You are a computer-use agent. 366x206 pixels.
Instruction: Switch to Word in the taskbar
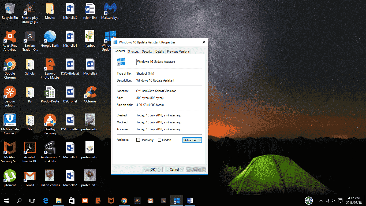190,201
